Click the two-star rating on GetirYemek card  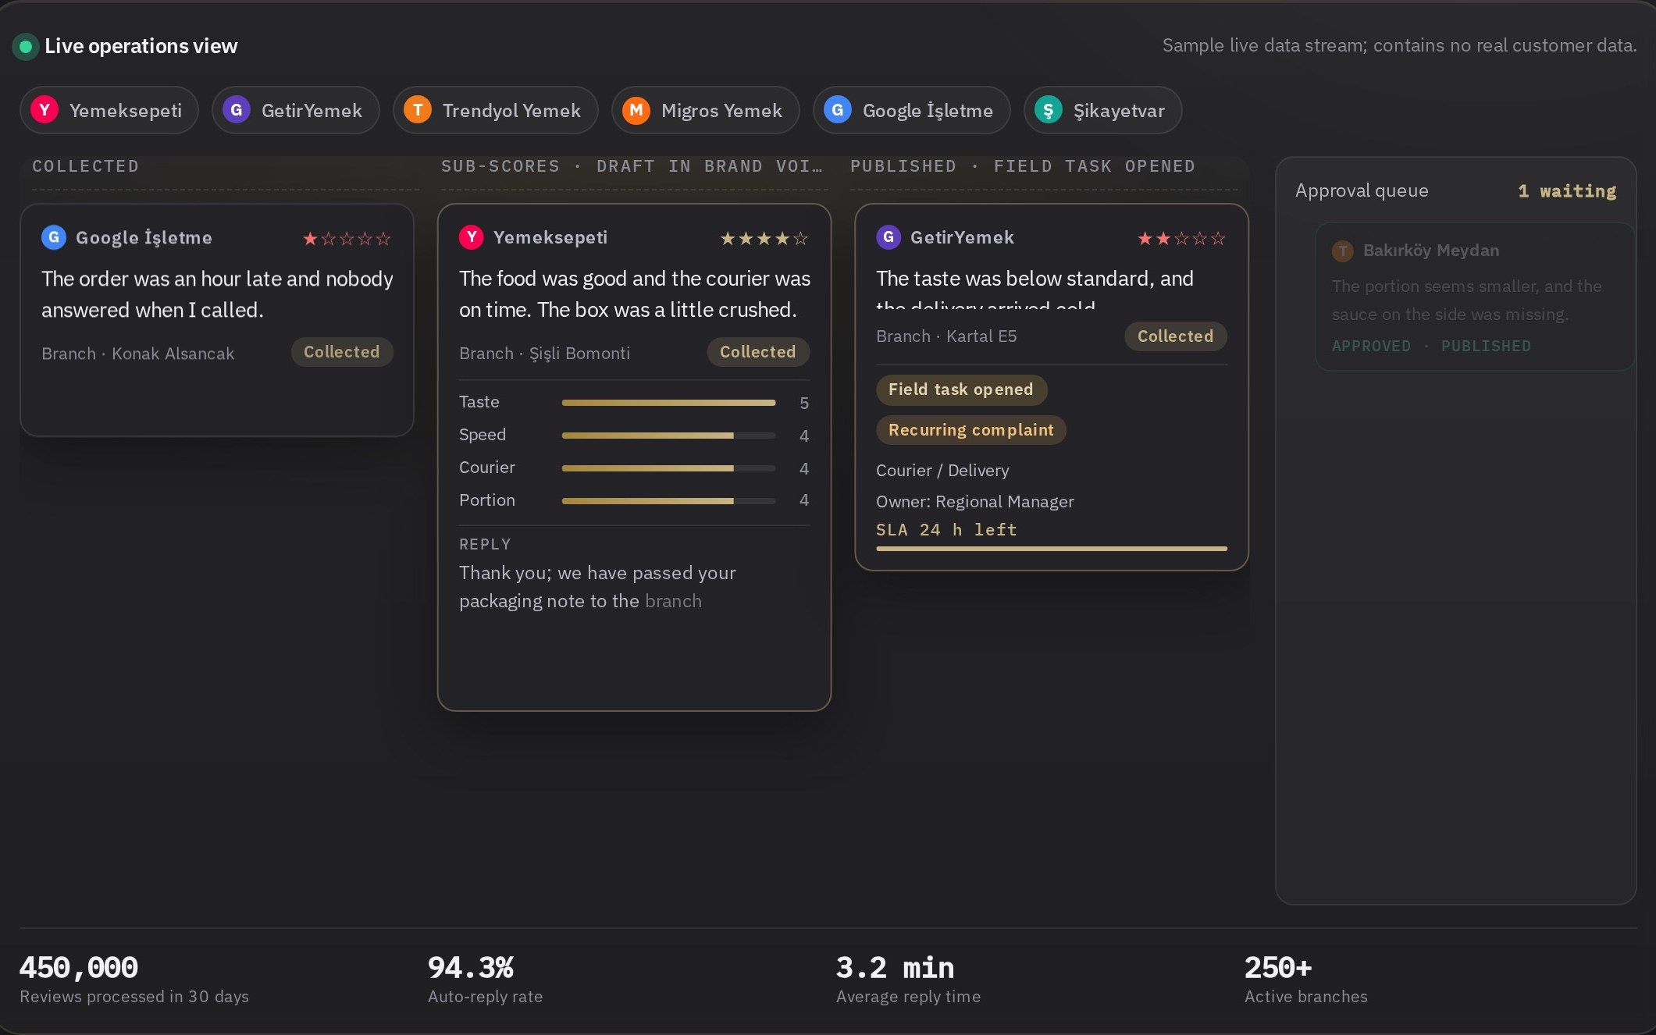(1182, 239)
